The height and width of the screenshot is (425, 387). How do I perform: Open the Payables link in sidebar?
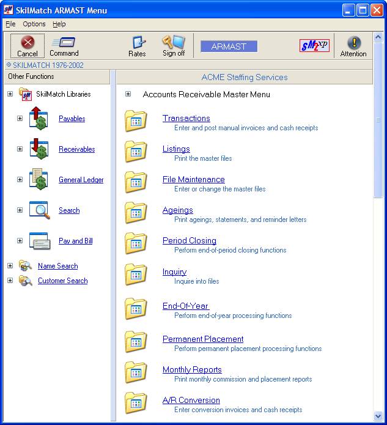click(72, 119)
